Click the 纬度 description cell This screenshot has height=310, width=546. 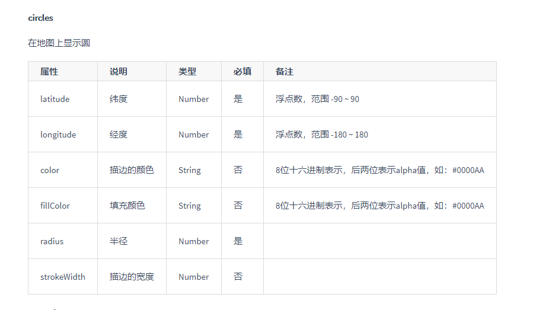coord(119,99)
